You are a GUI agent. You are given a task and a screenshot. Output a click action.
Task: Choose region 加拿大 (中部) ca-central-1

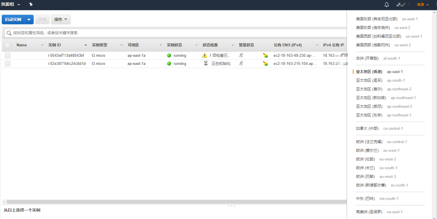coord(380,128)
